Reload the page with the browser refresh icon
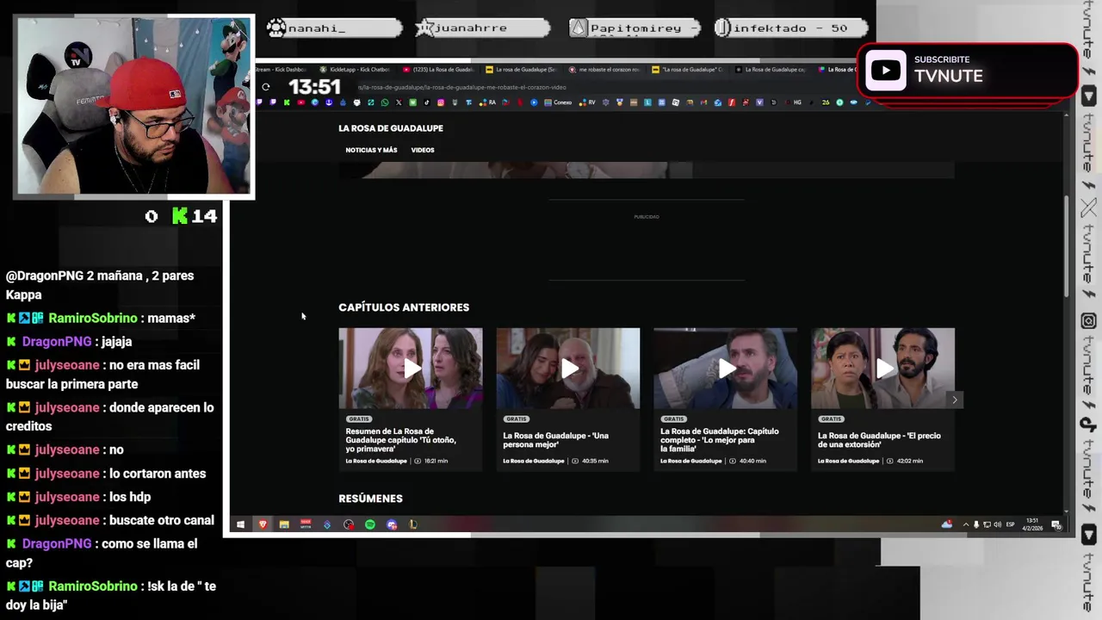 point(266,87)
